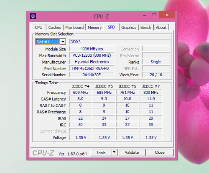
Task: Click the Module Size label
Action: click(x=56, y=49)
